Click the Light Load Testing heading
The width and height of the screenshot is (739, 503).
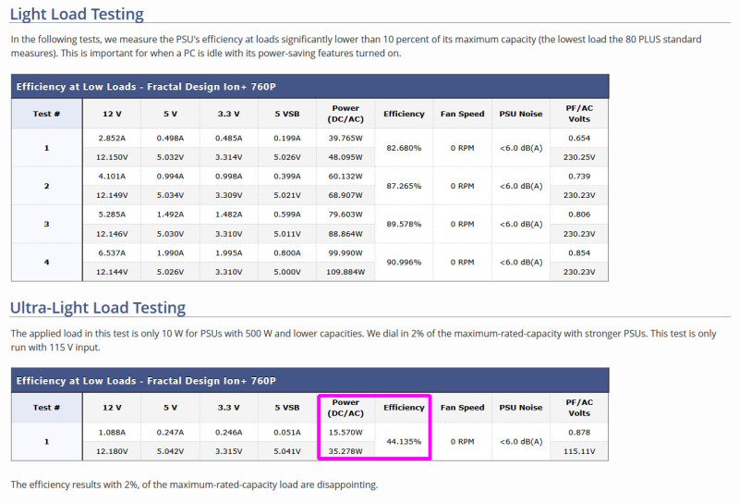pyautogui.click(x=77, y=14)
